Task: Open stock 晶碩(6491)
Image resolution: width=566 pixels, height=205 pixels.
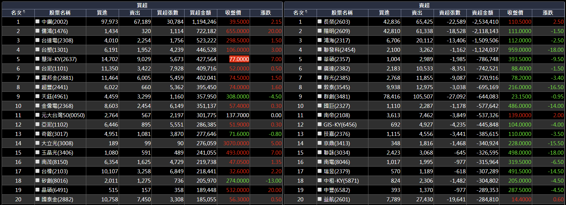Action: pyautogui.click(x=54, y=190)
